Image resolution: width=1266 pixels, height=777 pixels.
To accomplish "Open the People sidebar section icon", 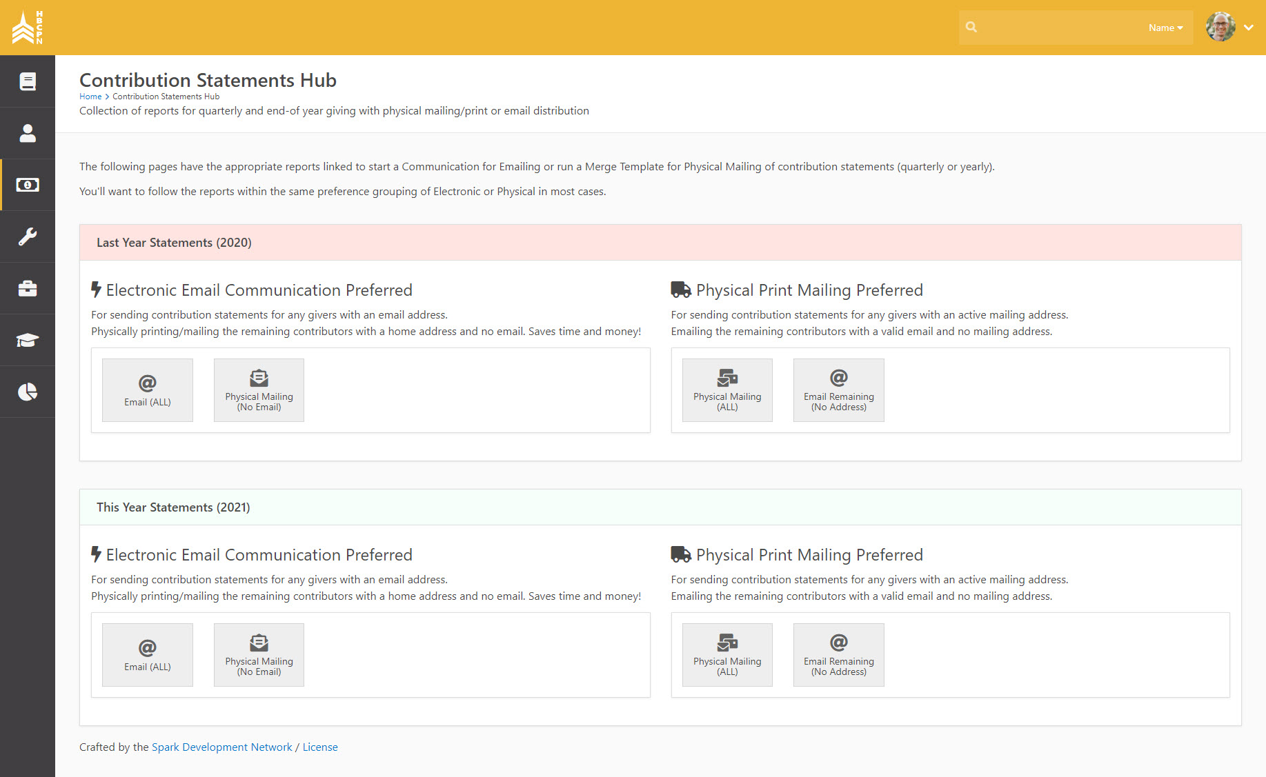I will point(28,133).
